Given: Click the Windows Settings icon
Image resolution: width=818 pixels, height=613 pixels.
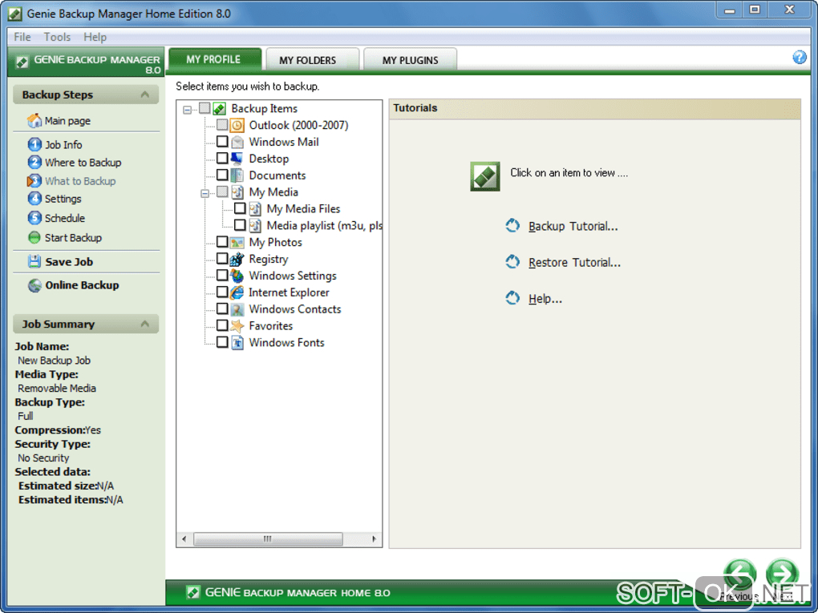Looking at the screenshot, I should tap(237, 276).
